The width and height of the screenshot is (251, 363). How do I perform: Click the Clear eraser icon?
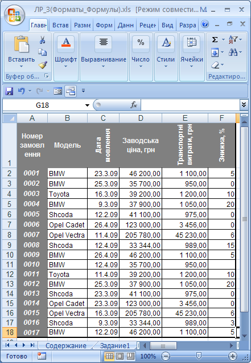(215, 65)
